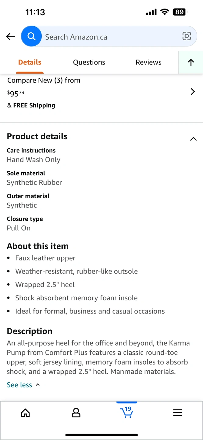Tap the scroll-to-top arrow button

click(x=191, y=62)
